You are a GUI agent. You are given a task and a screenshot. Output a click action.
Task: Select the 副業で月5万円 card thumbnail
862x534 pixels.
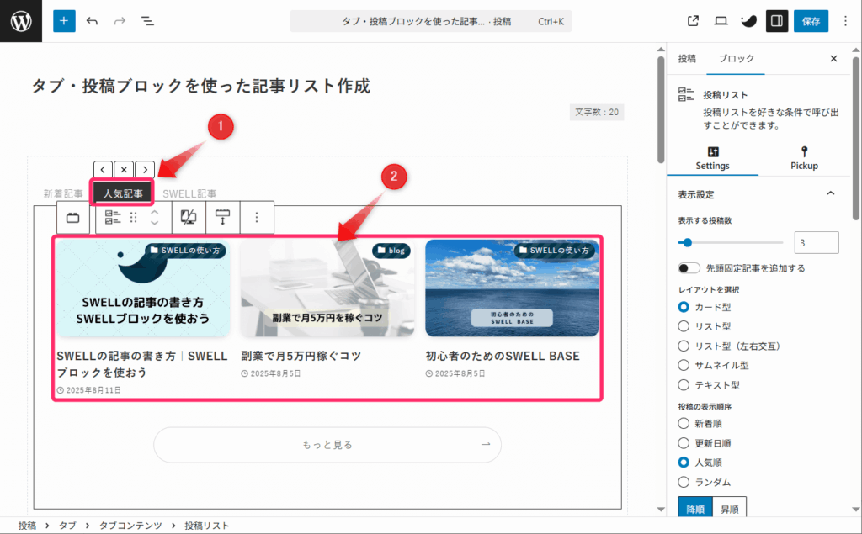click(327, 288)
